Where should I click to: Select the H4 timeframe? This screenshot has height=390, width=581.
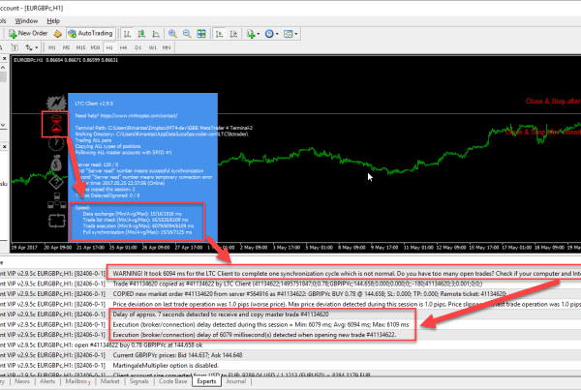point(123,47)
